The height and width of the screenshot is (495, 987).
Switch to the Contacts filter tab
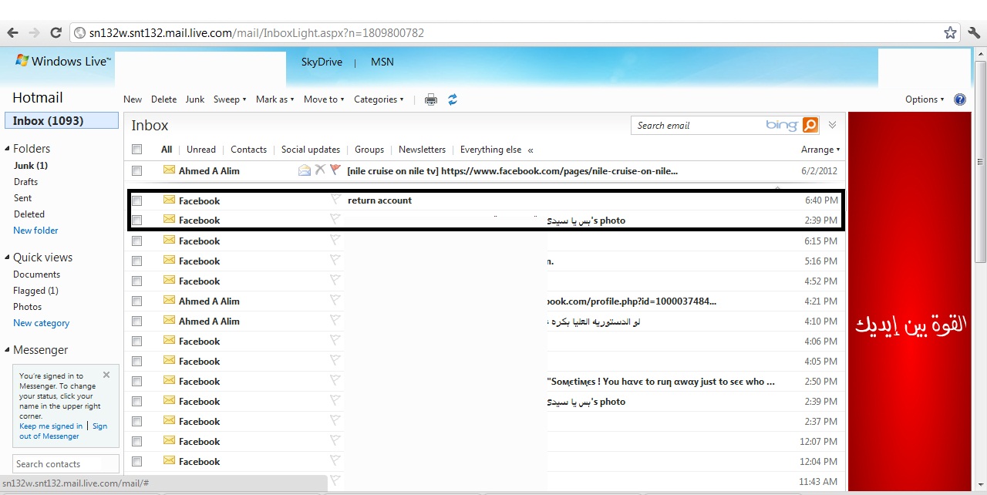tap(248, 150)
